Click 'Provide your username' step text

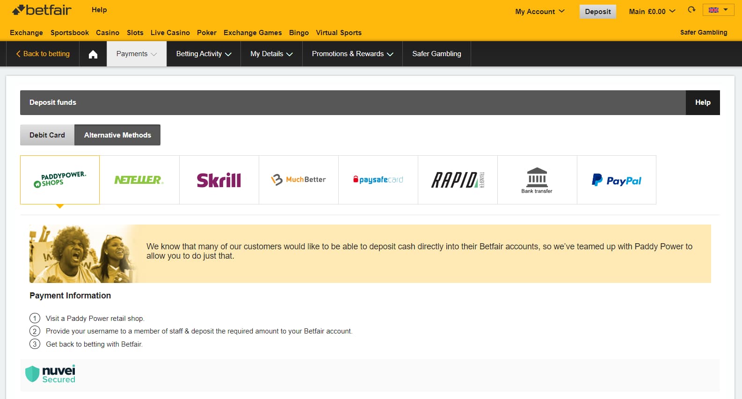point(199,331)
